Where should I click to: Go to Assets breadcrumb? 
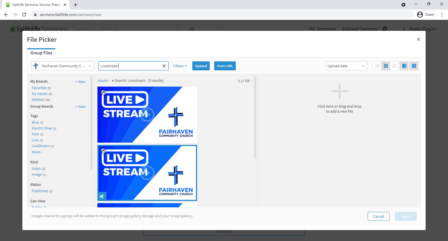pyautogui.click(x=103, y=81)
